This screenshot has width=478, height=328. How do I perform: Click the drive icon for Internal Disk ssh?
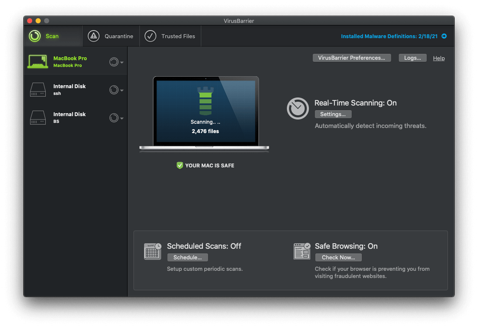38,89
